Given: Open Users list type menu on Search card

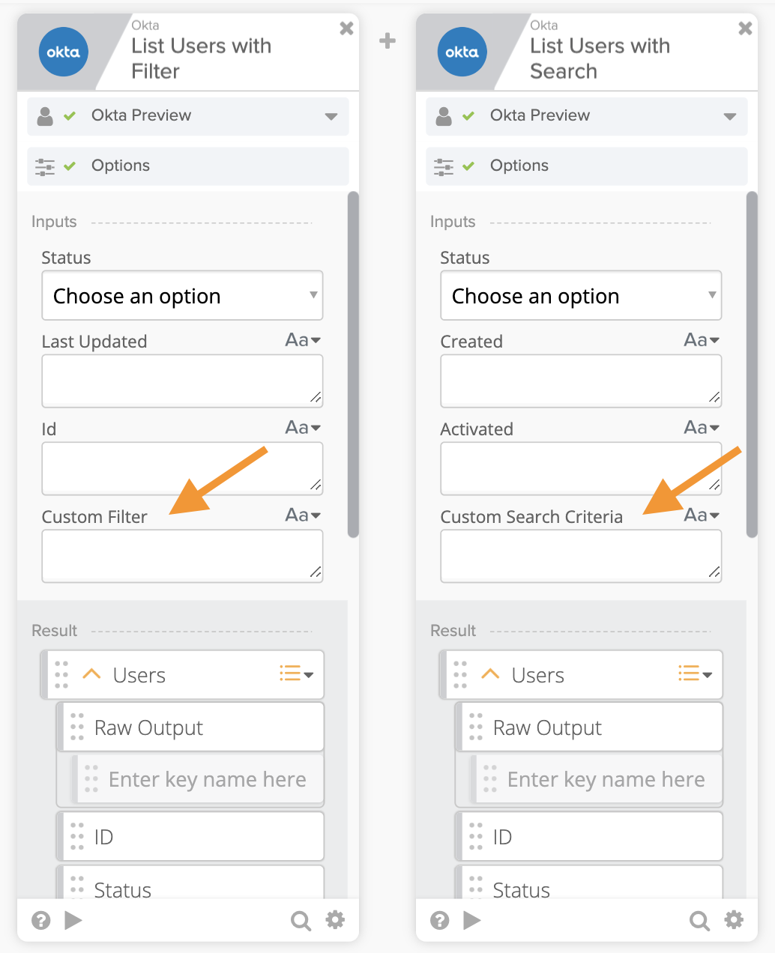Looking at the screenshot, I should (695, 674).
